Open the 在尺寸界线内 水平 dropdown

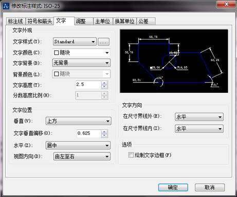(x=199, y=129)
